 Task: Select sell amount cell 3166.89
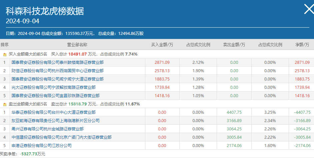pos(234,121)
